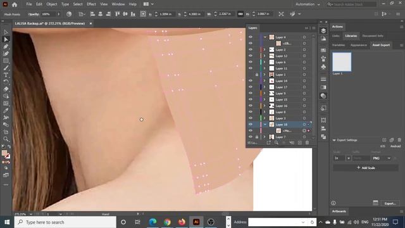The width and height of the screenshot is (405, 228).
Task: Click the Fill color swatch in the toolbar
Action: (x=4, y=153)
